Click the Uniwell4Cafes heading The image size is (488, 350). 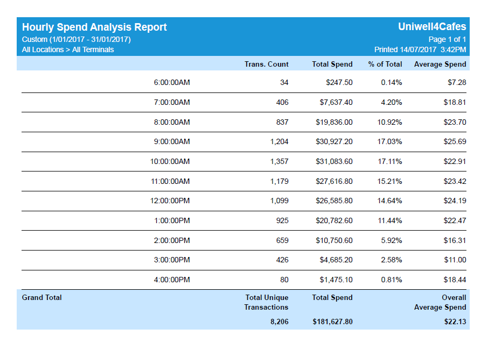(431, 27)
